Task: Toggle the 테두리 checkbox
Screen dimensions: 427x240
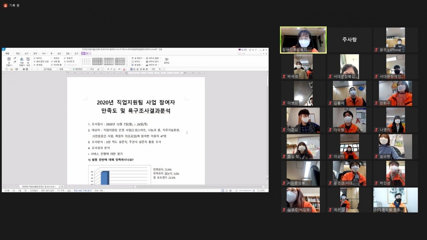Action: pyautogui.click(x=38, y=58)
